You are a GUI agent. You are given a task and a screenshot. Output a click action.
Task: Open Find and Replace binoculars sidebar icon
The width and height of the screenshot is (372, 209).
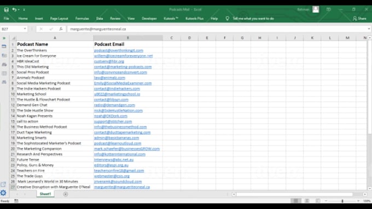pyautogui.click(x=4, y=82)
